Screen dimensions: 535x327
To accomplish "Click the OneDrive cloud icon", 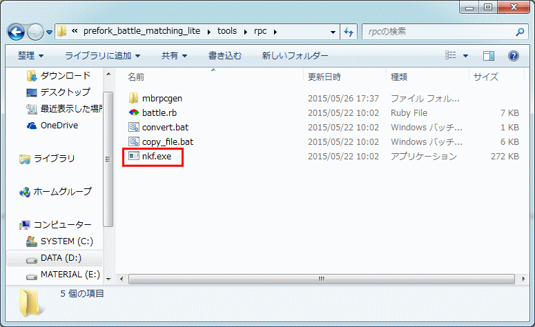I will coord(32,126).
